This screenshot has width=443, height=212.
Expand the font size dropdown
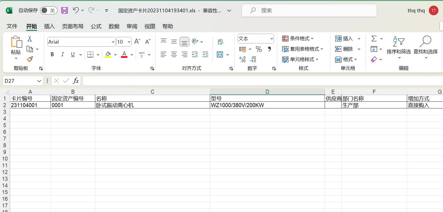point(129,42)
